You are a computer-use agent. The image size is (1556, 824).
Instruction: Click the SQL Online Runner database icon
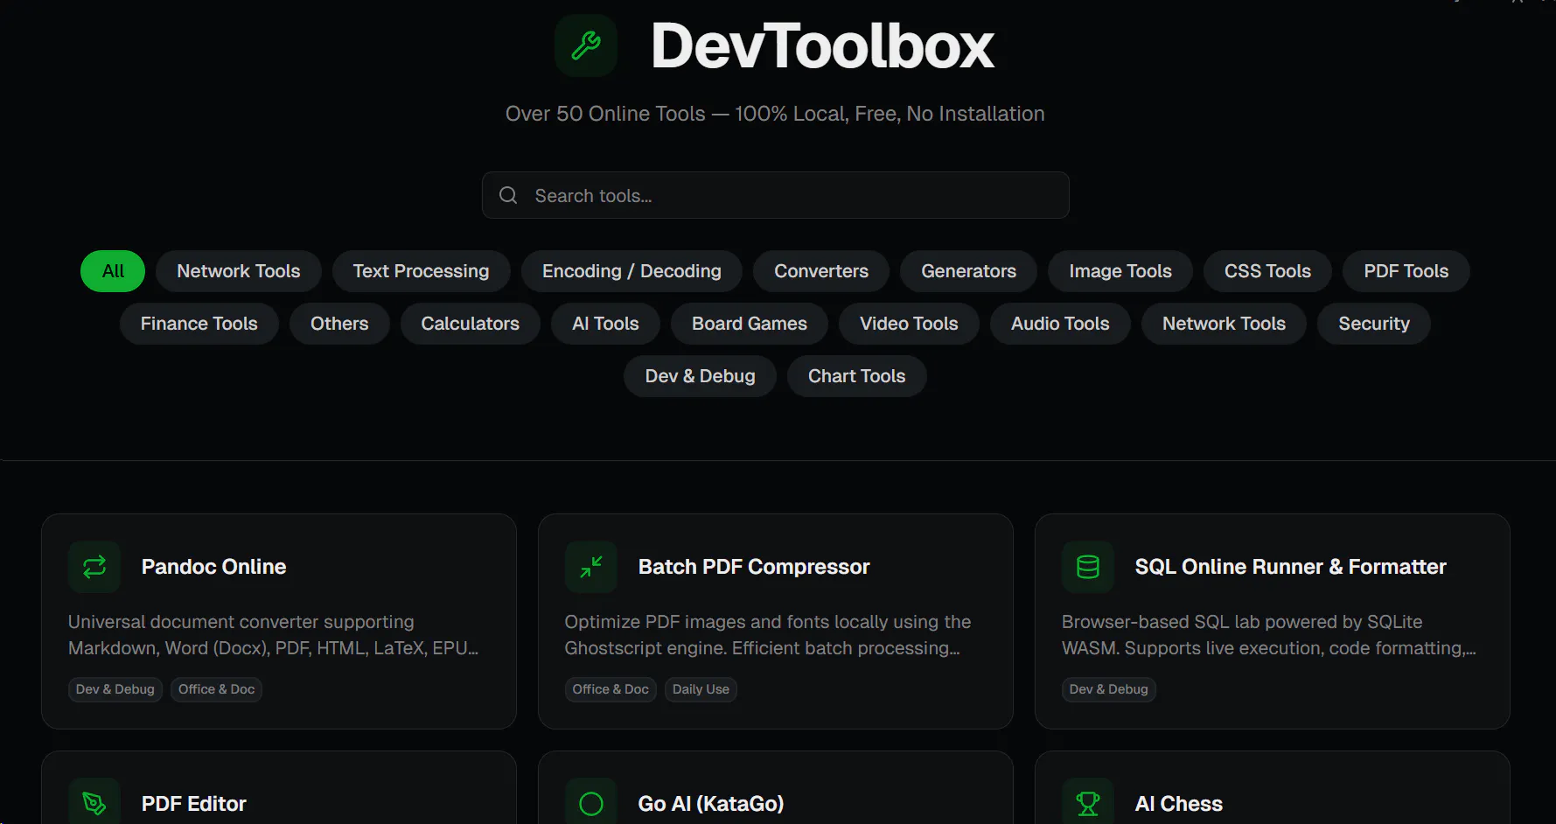click(x=1088, y=567)
